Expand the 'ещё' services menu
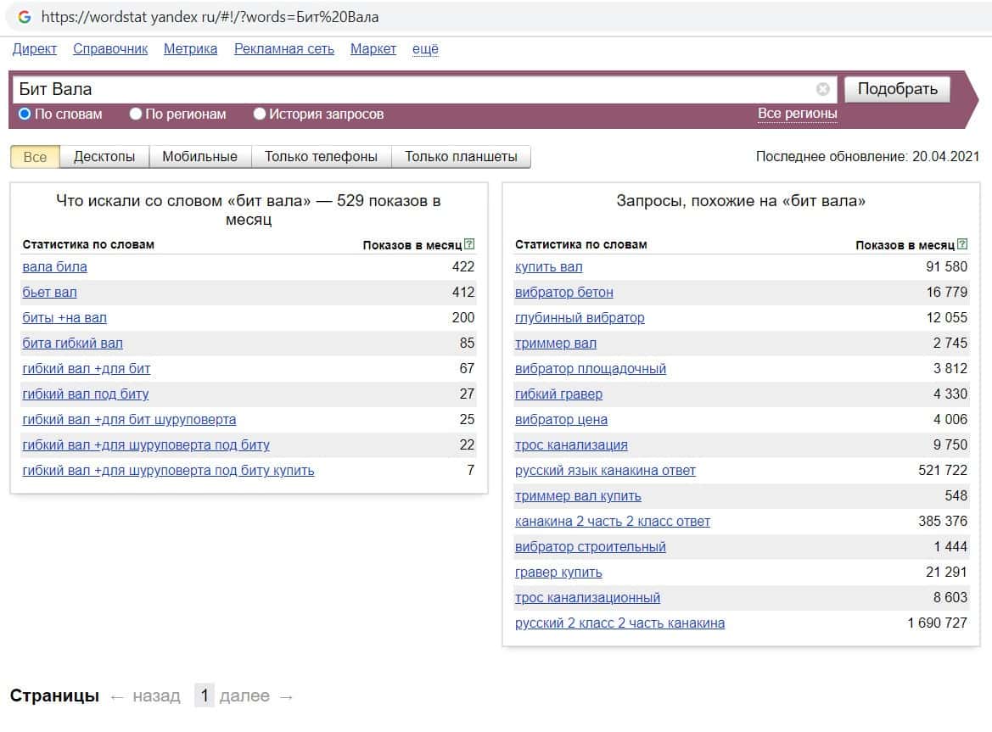This screenshot has height=732, width=992. pos(425,49)
